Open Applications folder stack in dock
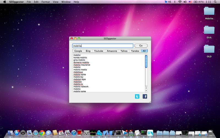 pyautogui.click(x=159, y=133)
